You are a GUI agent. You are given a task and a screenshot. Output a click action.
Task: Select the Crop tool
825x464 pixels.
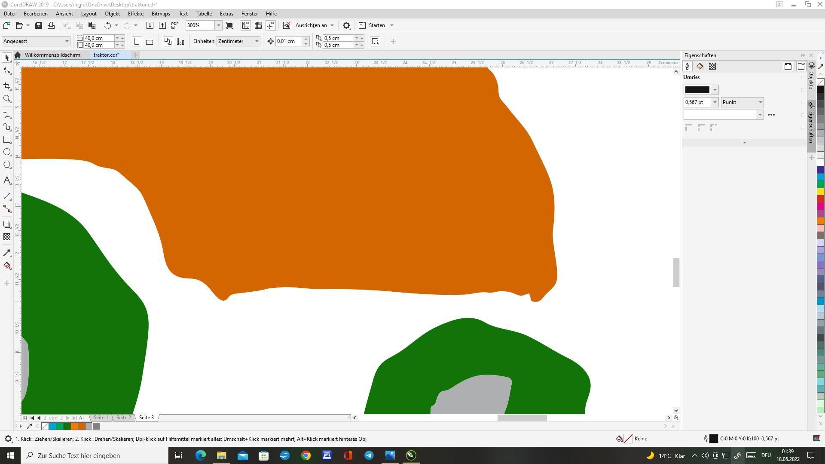[x=7, y=86]
